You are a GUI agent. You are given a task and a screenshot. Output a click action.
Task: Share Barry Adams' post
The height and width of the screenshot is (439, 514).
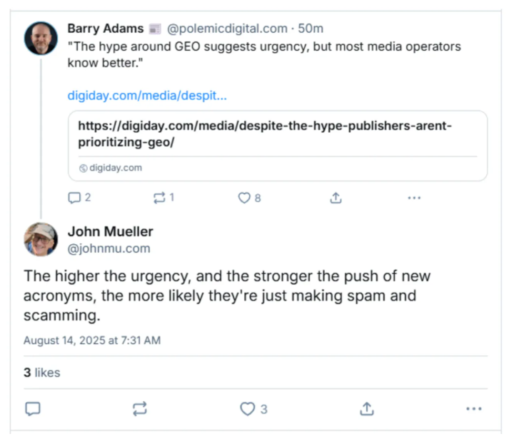tap(336, 198)
